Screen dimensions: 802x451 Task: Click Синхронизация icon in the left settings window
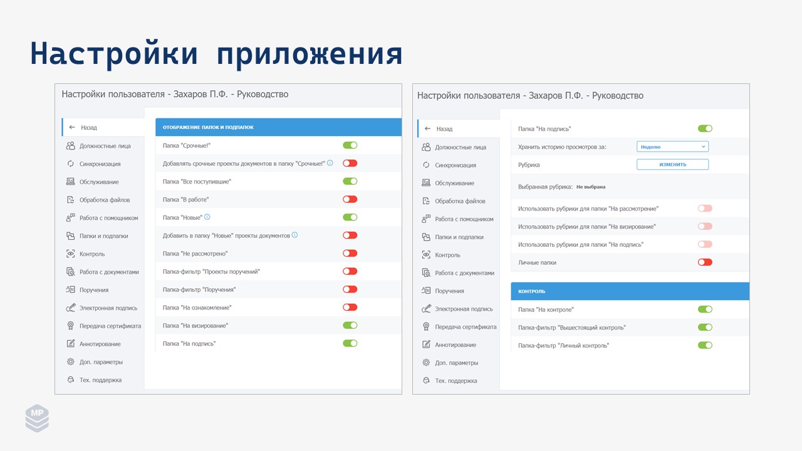(70, 164)
